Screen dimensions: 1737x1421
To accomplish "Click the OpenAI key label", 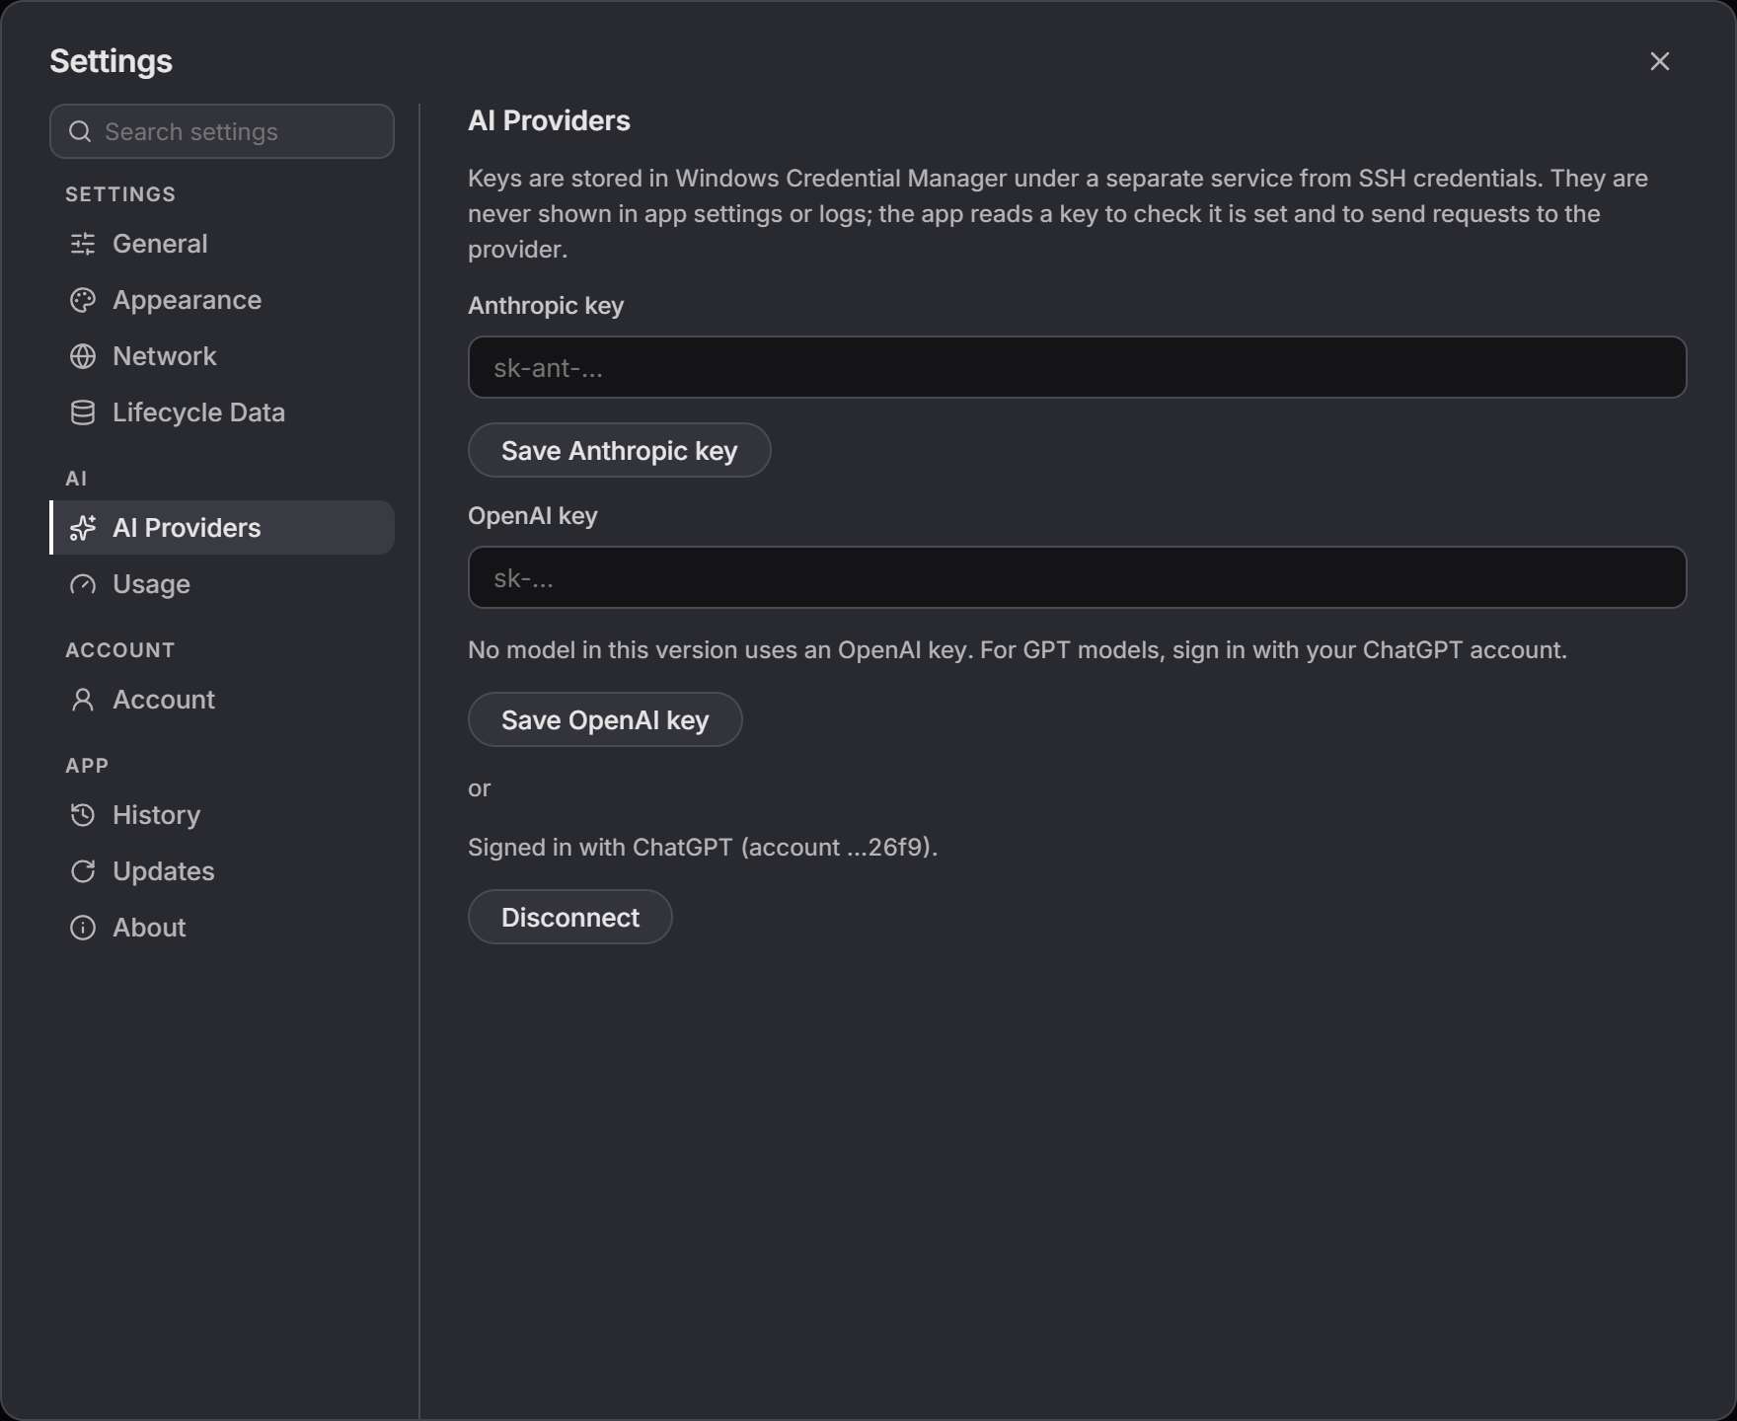I will pos(533,516).
